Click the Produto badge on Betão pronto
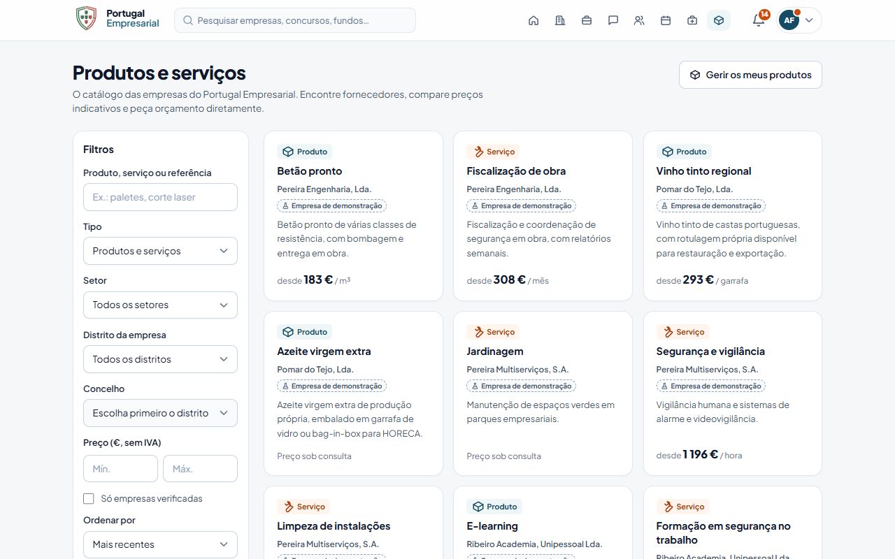Viewport: 895px width, 559px height. click(x=305, y=152)
